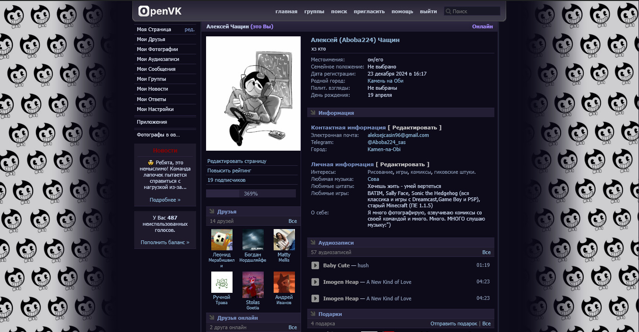Click Все in the Подарки section
The image size is (639, 332).
486,323
